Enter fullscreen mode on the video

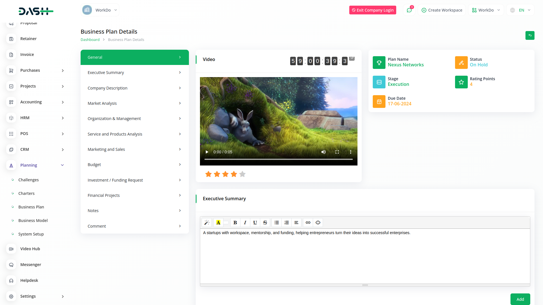click(x=337, y=152)
